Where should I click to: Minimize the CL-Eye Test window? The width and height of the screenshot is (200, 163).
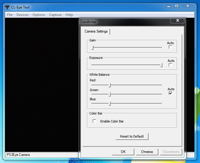coord(169,6)
